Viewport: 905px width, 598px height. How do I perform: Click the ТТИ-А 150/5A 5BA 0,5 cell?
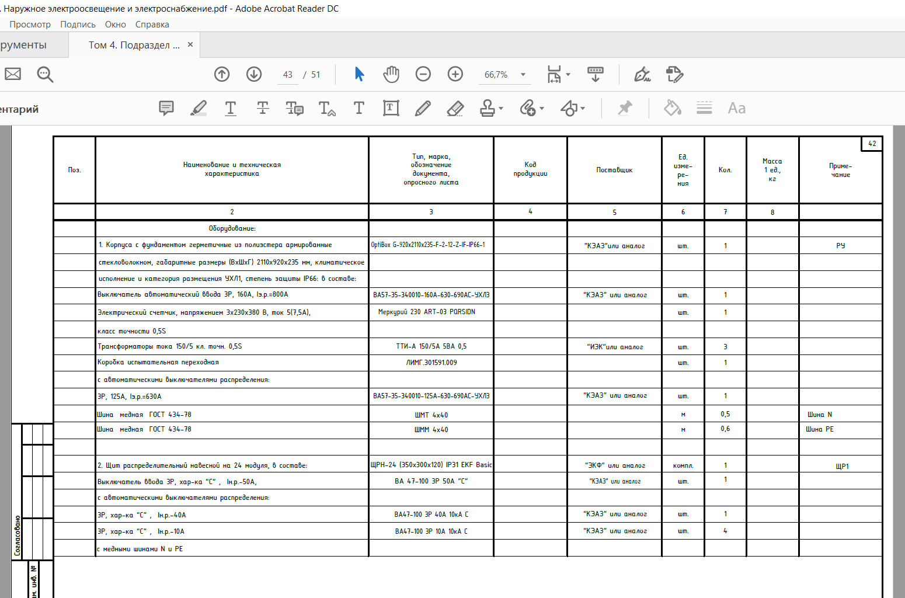431,346
